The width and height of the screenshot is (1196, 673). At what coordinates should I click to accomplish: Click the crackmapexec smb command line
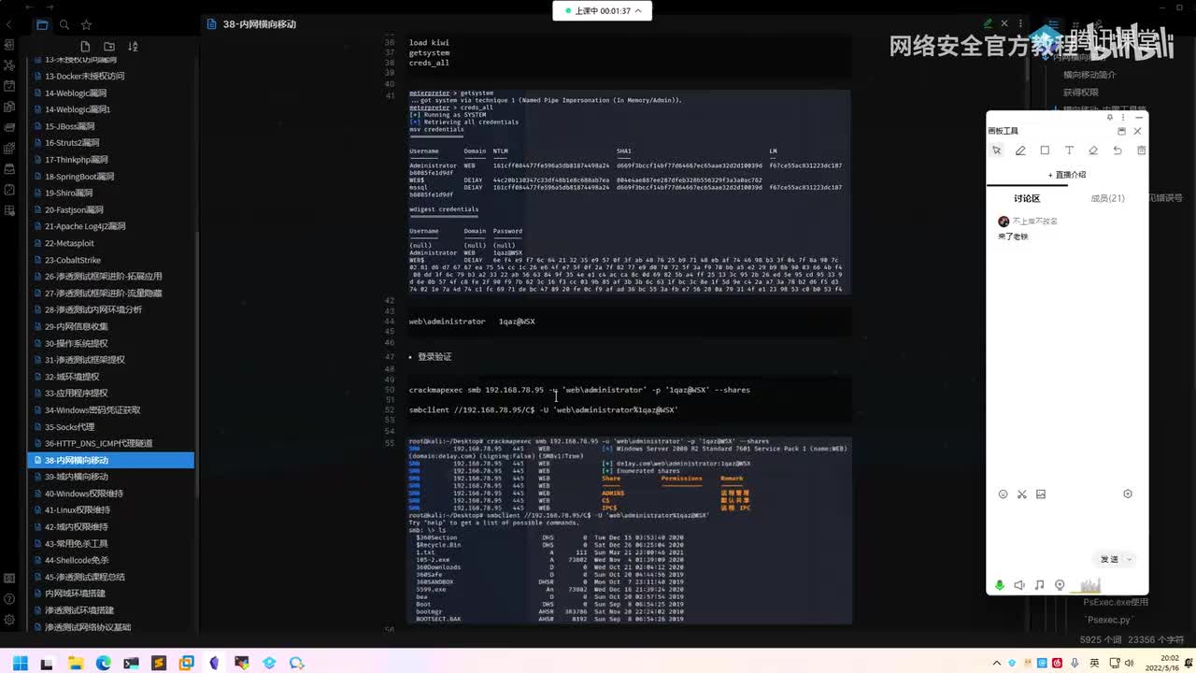pyautogui.click(x=579, y=390)
